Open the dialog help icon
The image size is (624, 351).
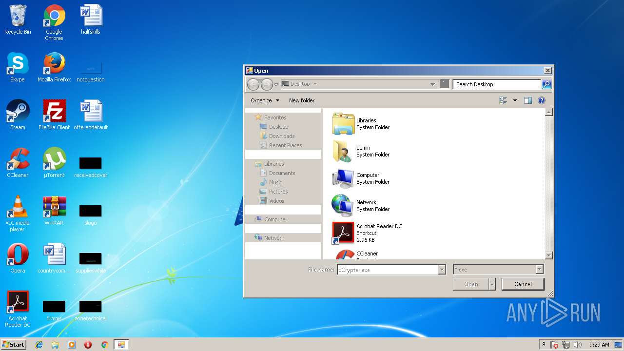click(541, 100)
